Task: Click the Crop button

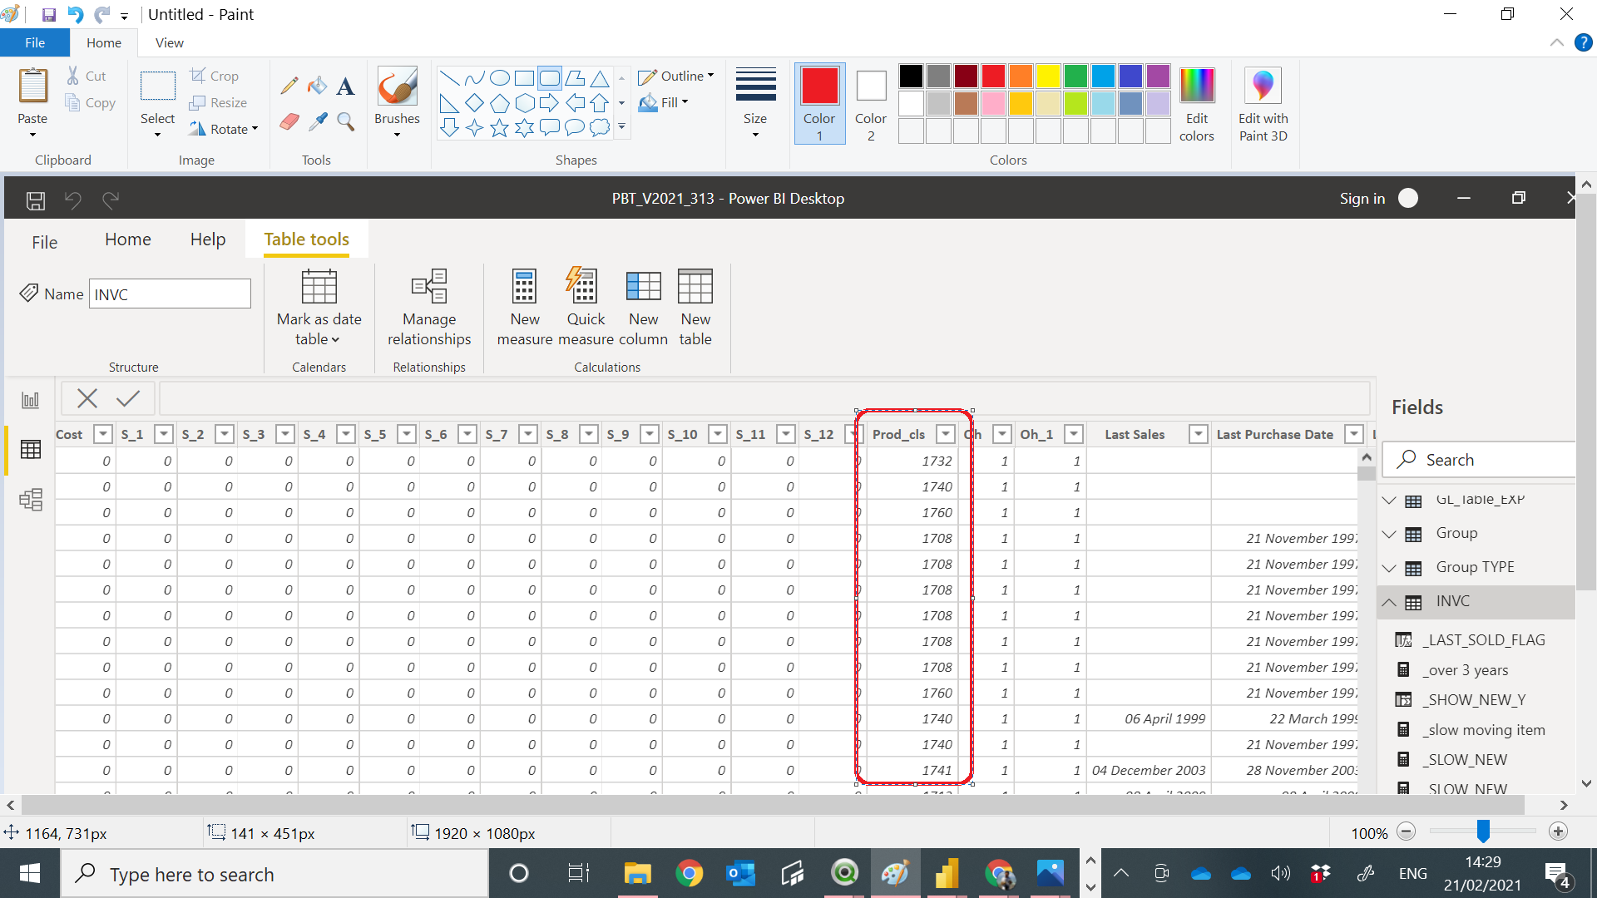Action: (215, 76)
